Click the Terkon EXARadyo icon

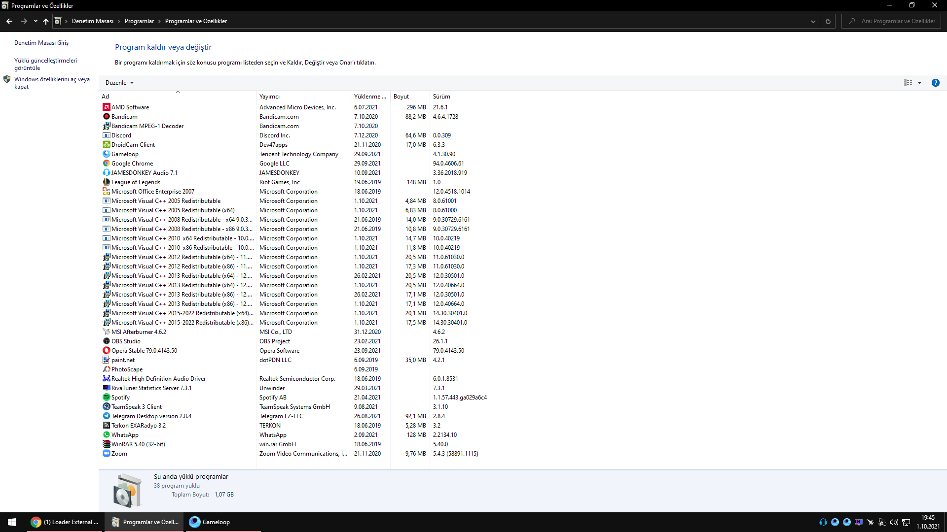(106, 425)
